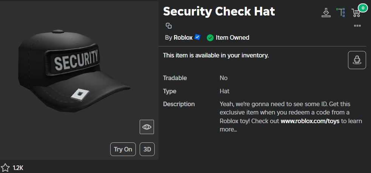Screen dimensions: 371x173
Task: Click the green Item Owned checkmark
Action: click(210, 38)
